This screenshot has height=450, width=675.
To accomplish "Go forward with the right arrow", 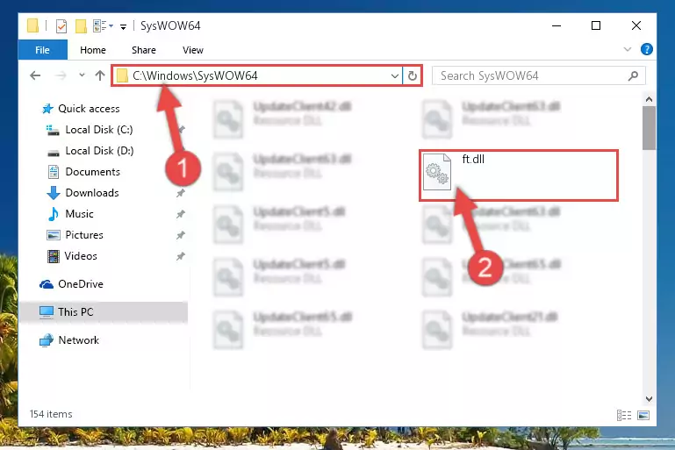I will click(61, 75).
